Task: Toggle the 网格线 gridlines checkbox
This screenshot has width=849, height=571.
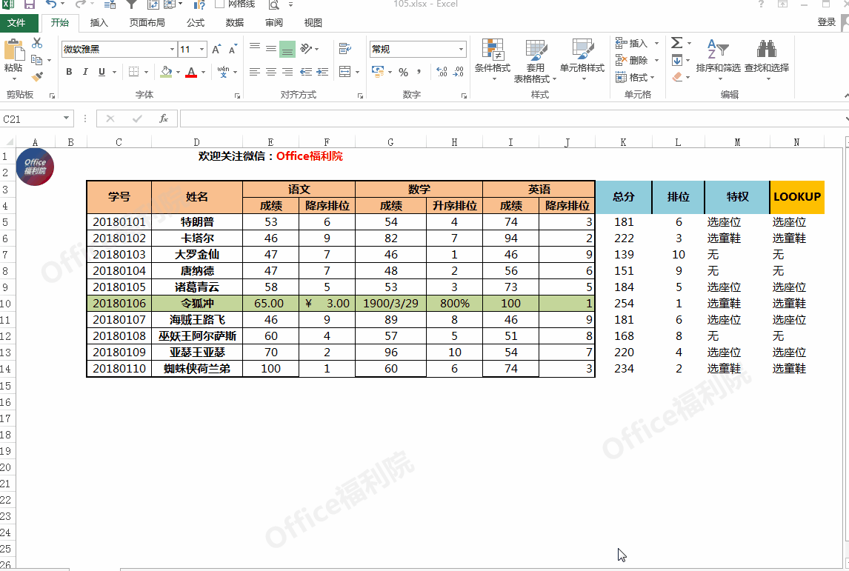Action: pos(220,4)
